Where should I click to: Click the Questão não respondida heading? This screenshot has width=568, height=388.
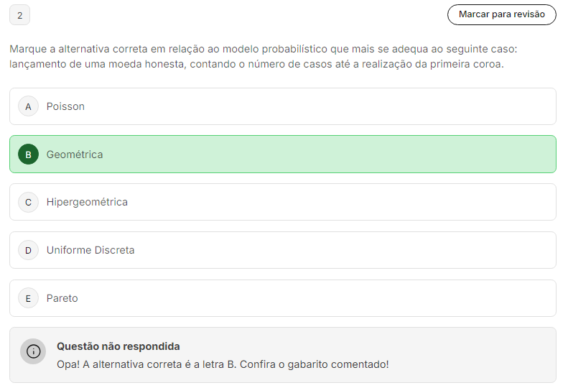(x=118, y=346)
